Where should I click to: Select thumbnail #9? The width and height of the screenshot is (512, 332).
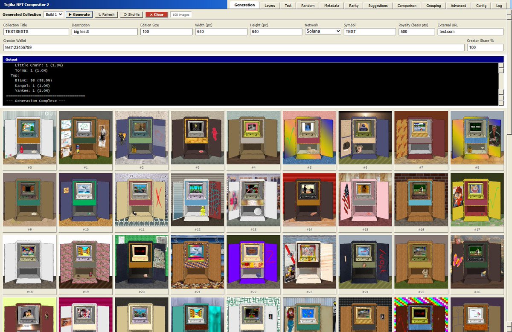(29, 202)
